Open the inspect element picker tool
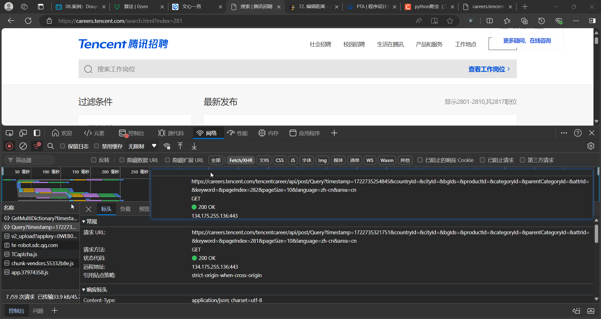601x319 pixels. 9,133
